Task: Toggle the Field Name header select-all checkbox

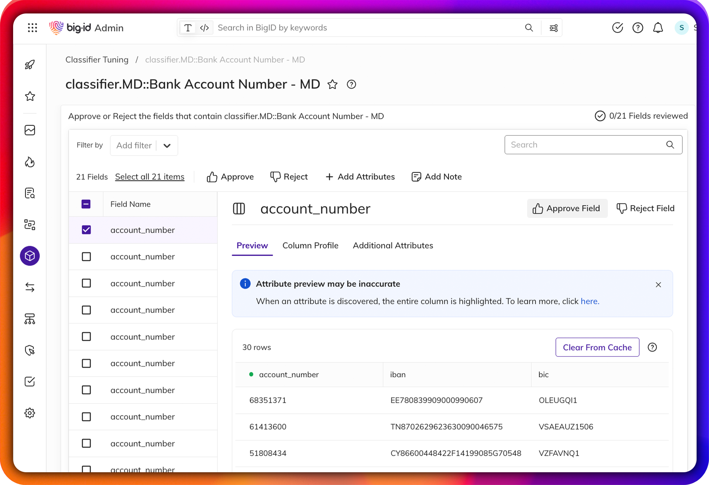Action: click(86, 204)
